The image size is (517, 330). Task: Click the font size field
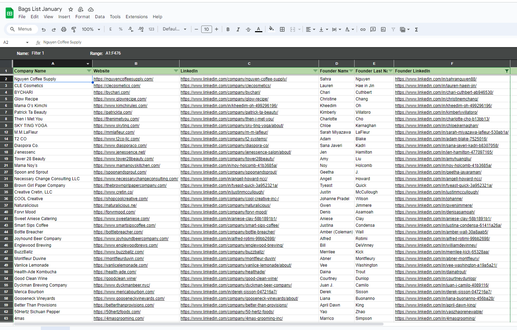pos(206,29)
